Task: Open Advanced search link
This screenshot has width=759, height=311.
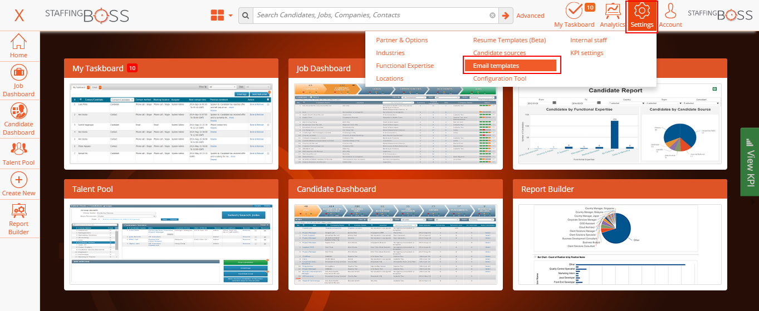Action: pyautogui.click(x=530, y=16)
